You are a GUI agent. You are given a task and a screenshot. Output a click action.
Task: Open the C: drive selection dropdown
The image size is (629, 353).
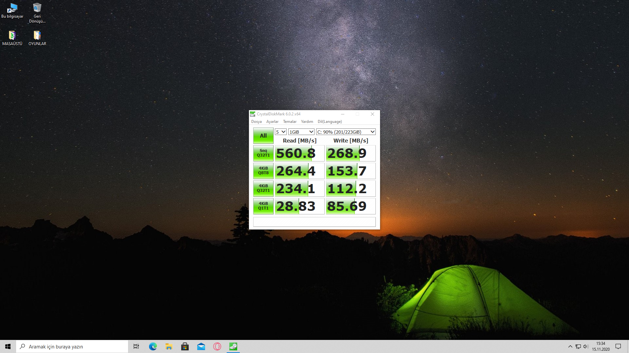point(346,132)
